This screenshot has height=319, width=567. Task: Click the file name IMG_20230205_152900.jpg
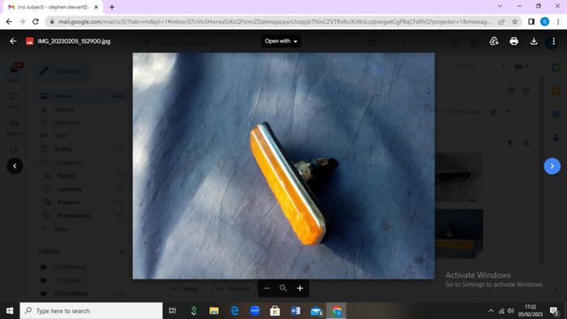(75, 41)
